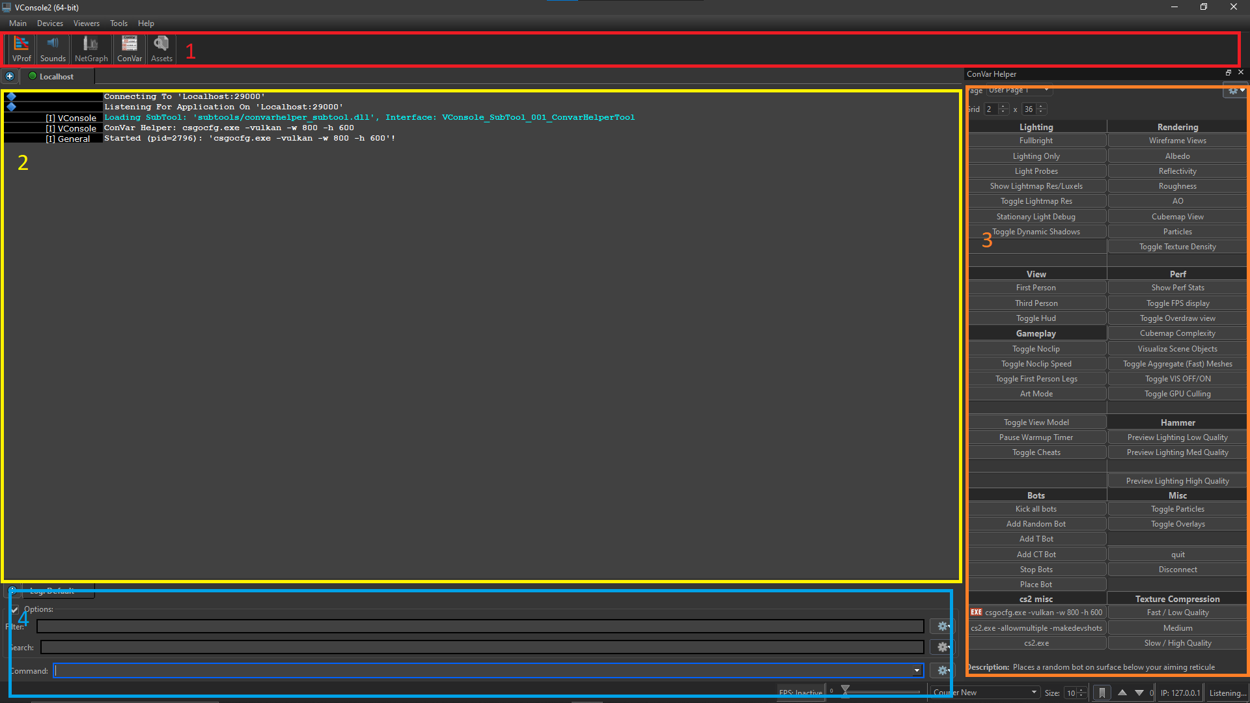Open the Assets viewer
This screenshot has width=1250, height=703.
pos(161,49)
